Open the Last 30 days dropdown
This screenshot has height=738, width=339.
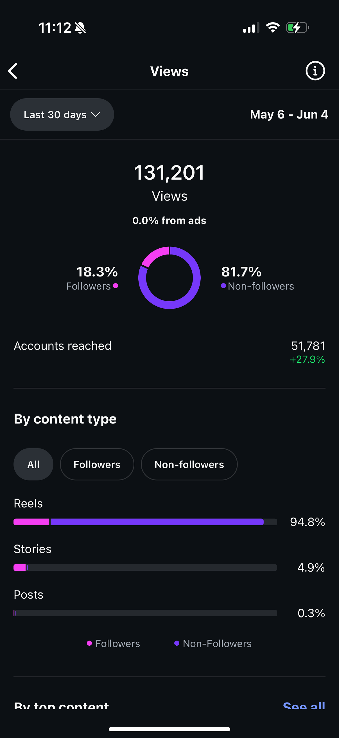[62, 115]
